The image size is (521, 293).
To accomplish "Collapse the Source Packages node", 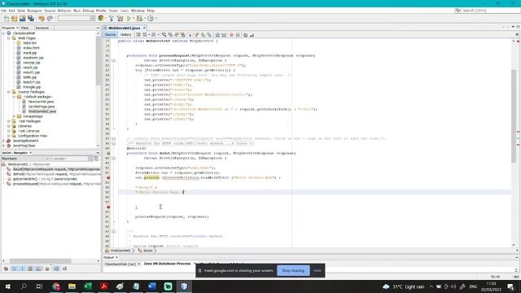I will [9, 92].
